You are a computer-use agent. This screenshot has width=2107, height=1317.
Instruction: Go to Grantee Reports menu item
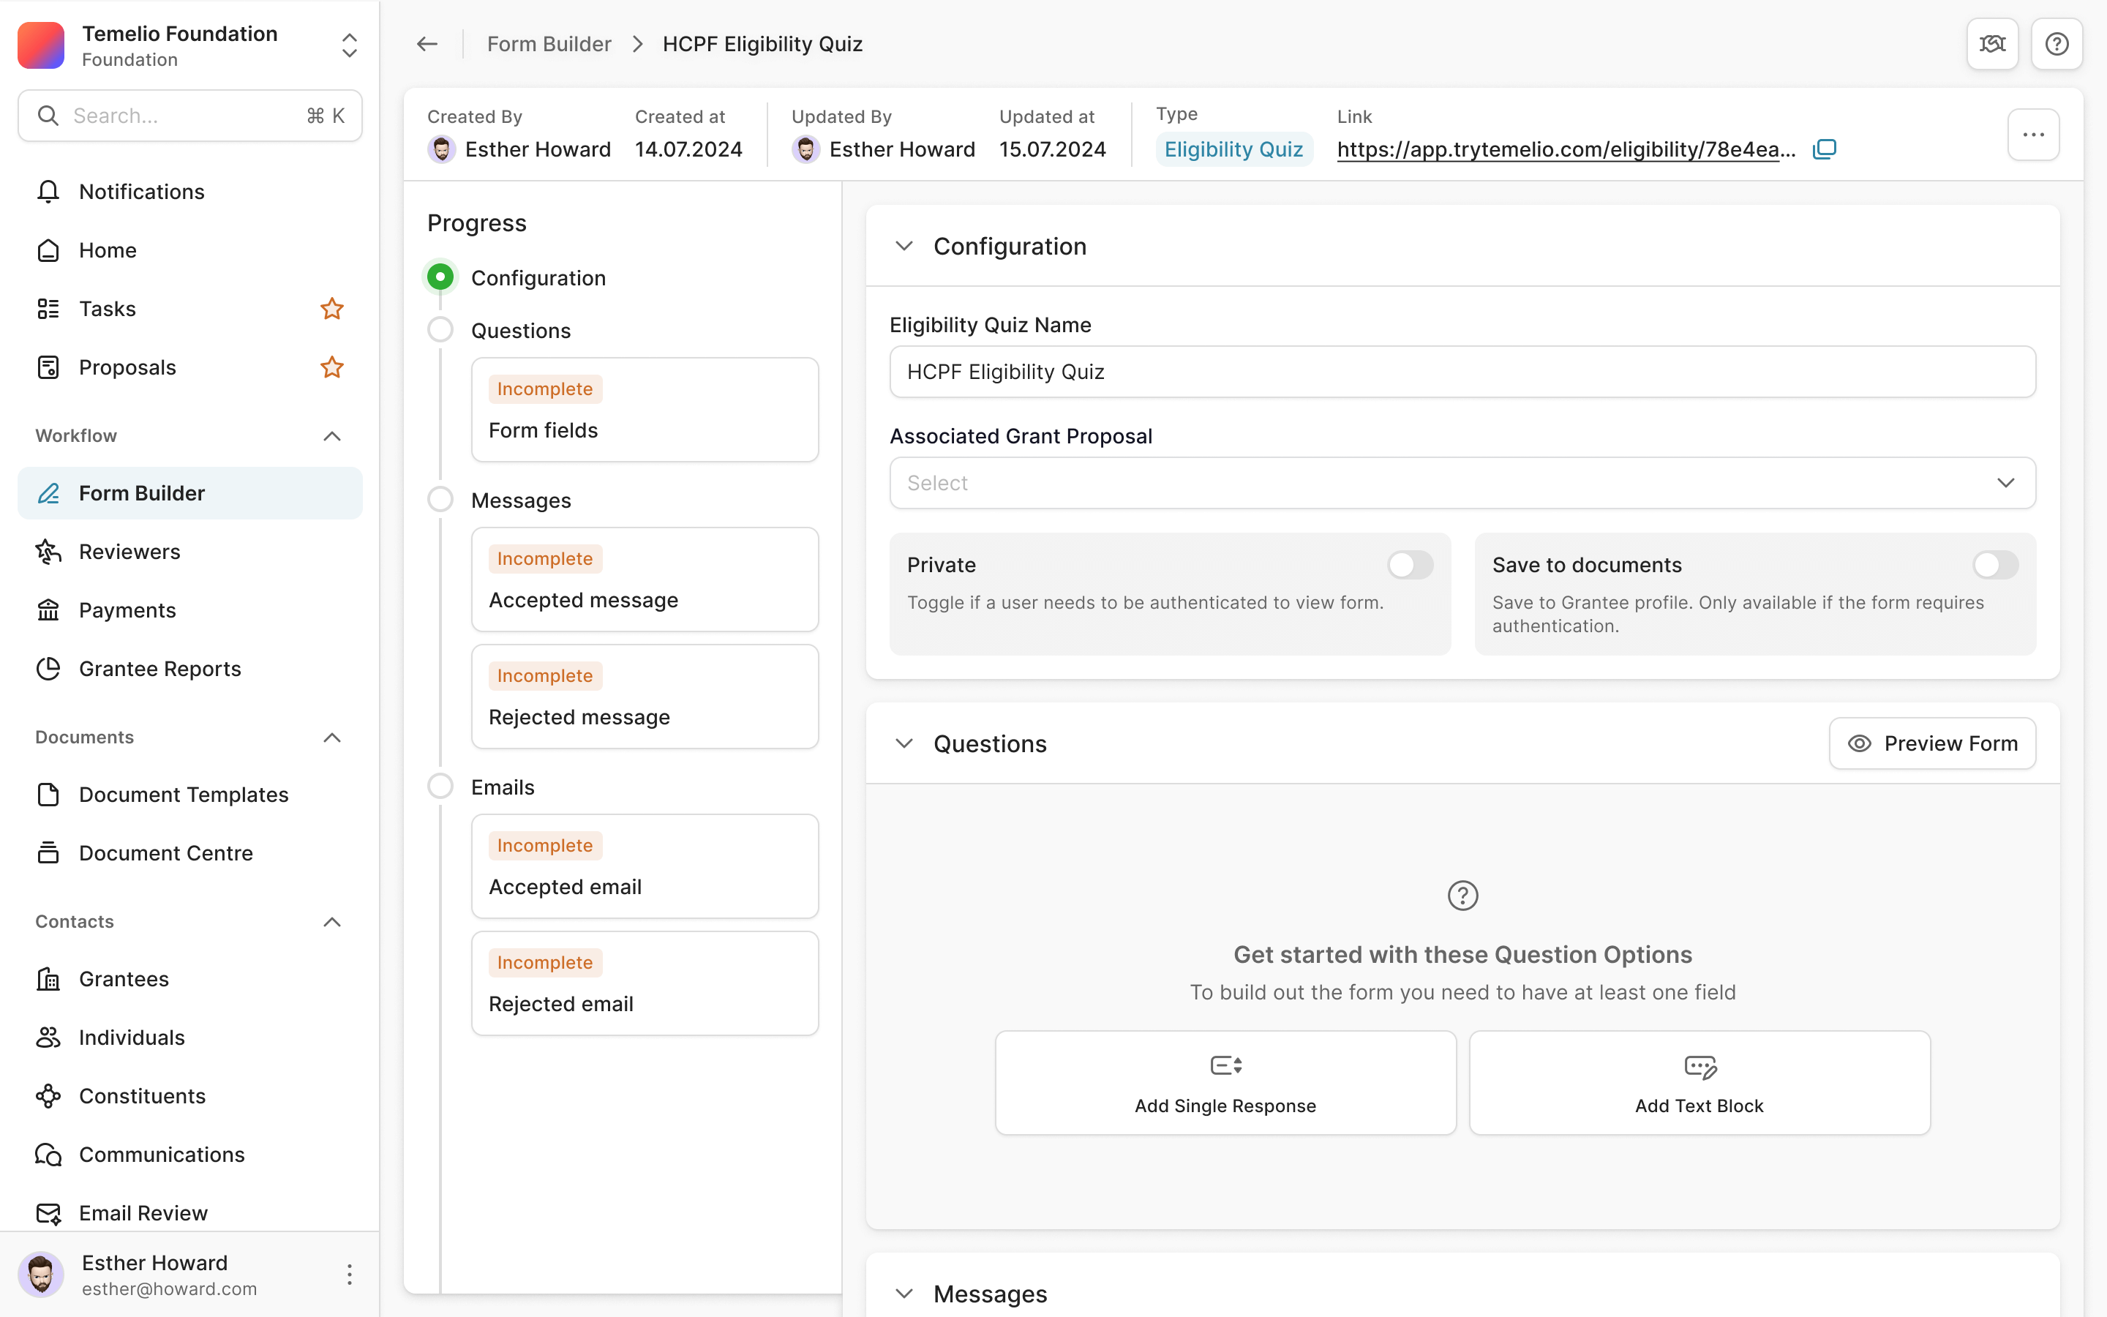[160, 668]
